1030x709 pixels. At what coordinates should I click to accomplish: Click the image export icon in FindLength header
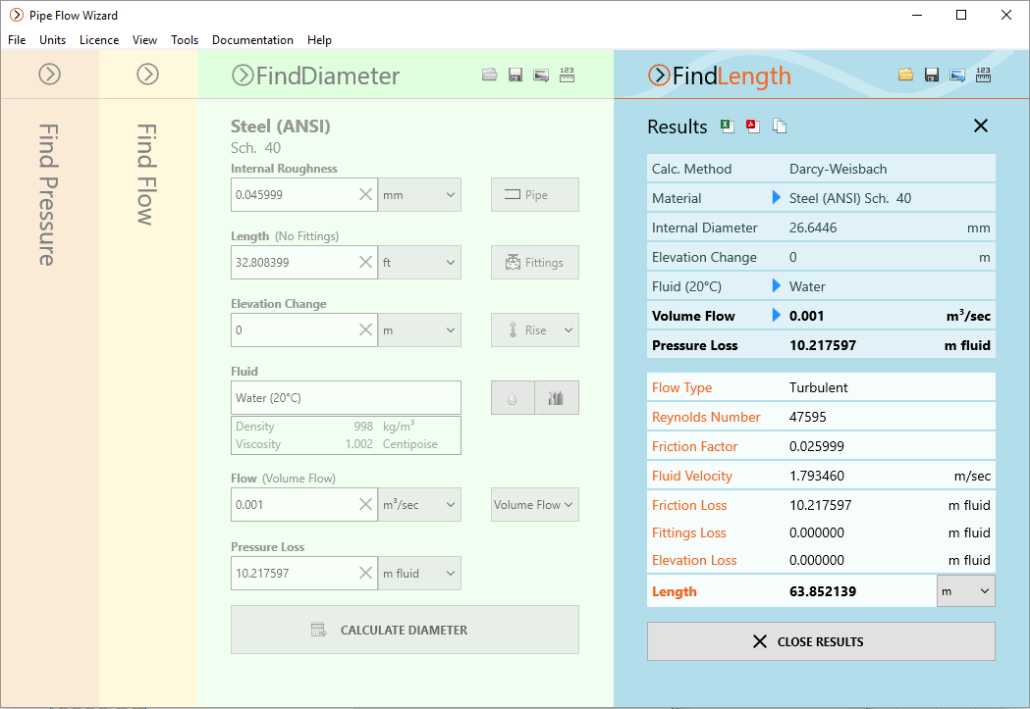tap(957, 75)
